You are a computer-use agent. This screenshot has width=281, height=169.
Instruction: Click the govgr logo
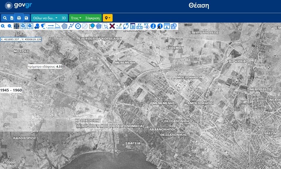click(18, 5)
